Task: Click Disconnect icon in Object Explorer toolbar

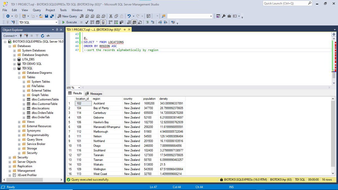Action: point(26,36)
